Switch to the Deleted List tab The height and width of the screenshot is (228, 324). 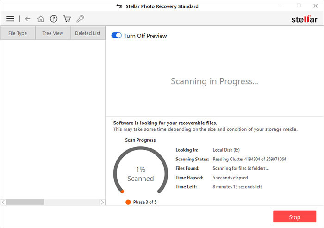point(87,33)
